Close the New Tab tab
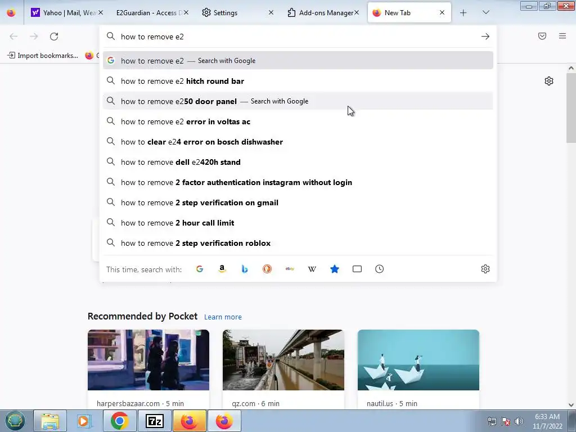The width and height of the screenshot is (576, 432). pos(442,13)
